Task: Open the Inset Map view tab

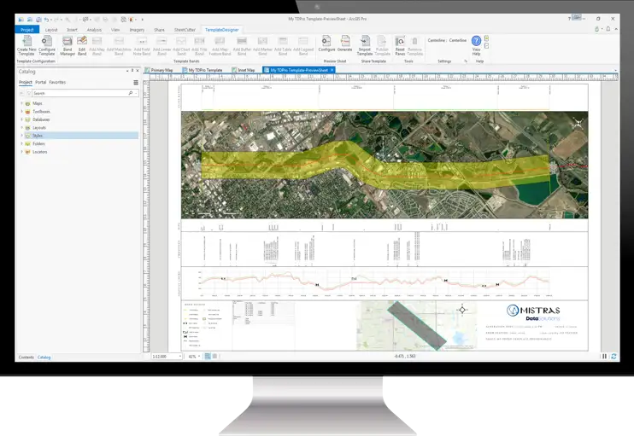Action: point(244,70)
